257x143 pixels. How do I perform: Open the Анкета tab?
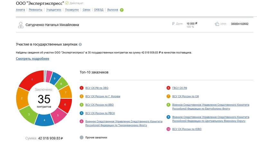click(x=20, y=10)
